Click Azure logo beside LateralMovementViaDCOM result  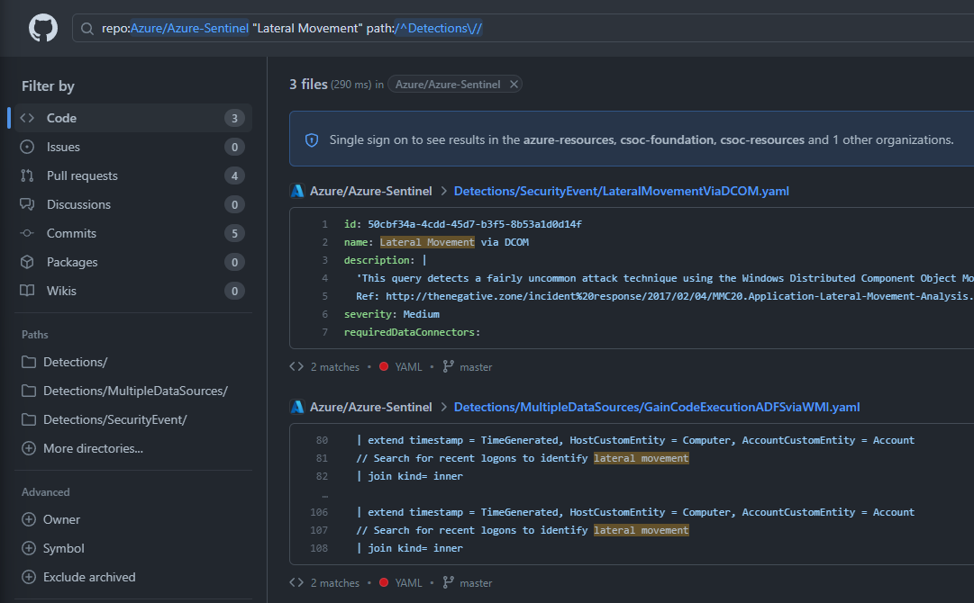tap(297, 191)
